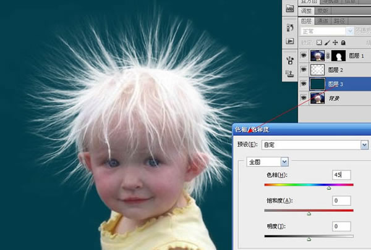371x250 pixels.
Task: Open the Actions panel play icon
Action: [290, 41]
